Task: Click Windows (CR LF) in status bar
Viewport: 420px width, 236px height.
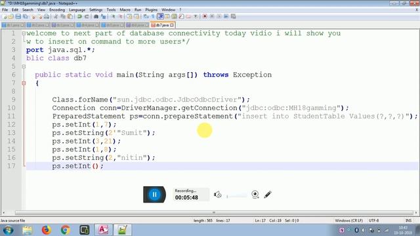Action: click(x=348, y=220)
